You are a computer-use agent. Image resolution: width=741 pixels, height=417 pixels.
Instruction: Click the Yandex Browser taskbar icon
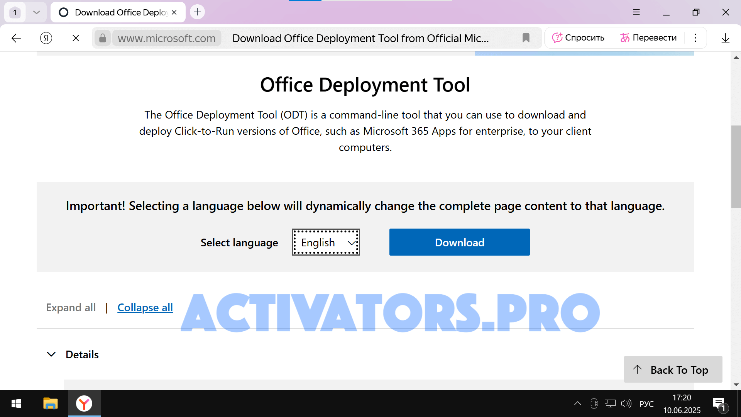coord(84,404)
